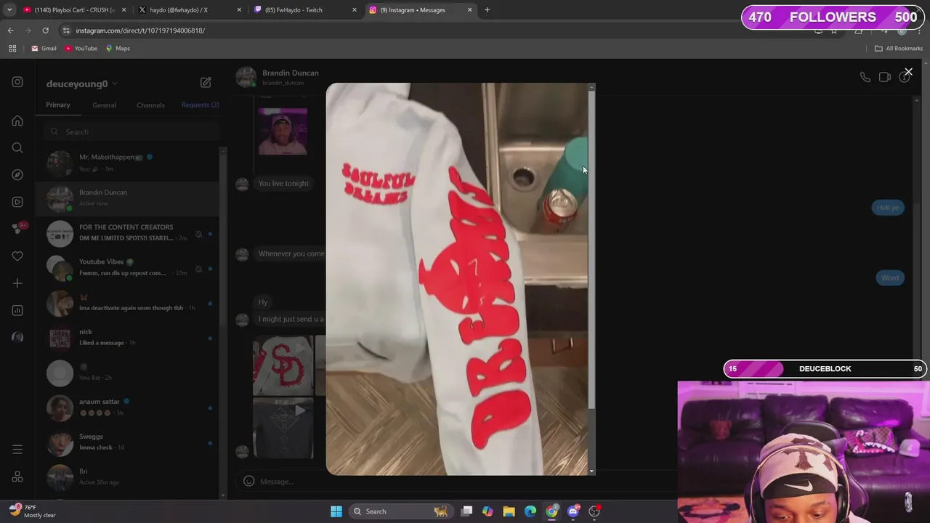Open FOR THE CONTENT CREATORS chat
The width and height of the screenshot is (930, 523).
click(x=128, y=232)
